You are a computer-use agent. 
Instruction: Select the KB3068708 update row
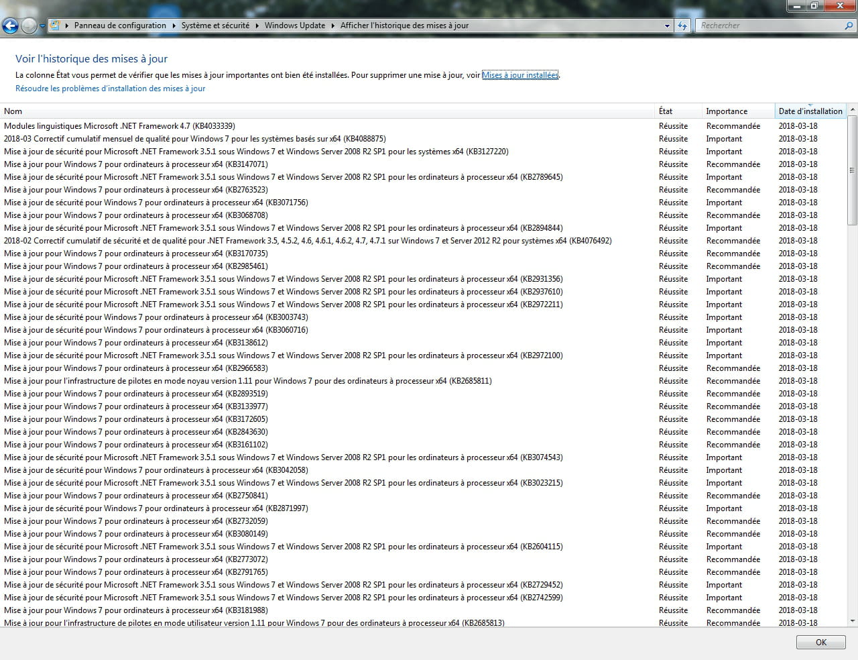click(424, 215)
